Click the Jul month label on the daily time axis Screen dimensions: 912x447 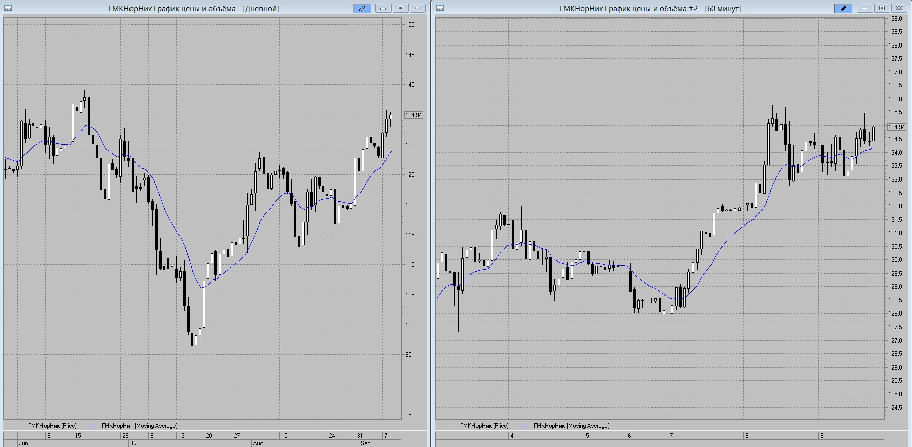[x=134, y=443]
